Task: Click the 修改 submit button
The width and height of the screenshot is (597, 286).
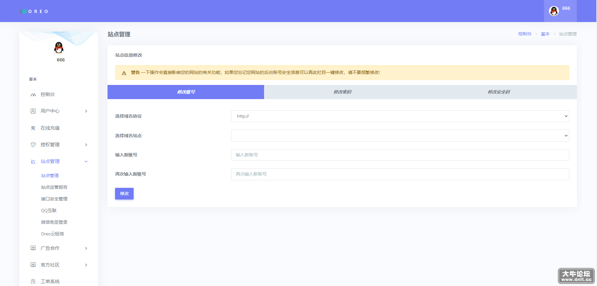Action: (x=124, y=193)
